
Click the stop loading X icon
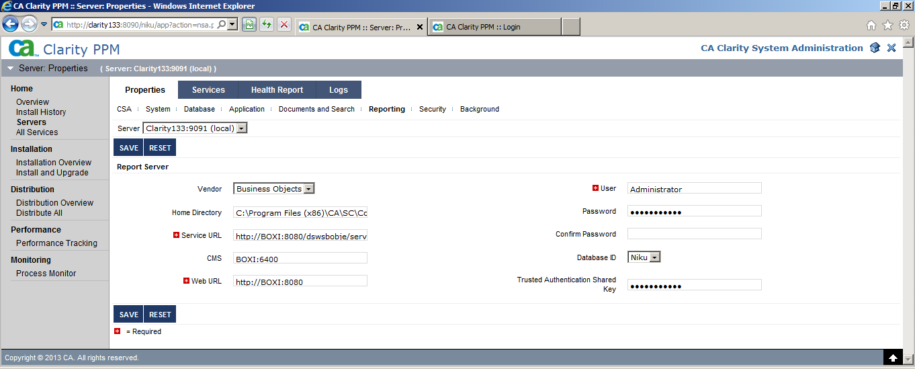tap(284, 25)
